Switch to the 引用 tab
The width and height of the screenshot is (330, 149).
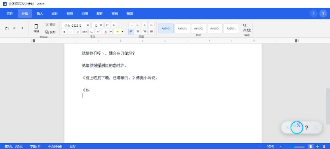(x=85, y=14)
